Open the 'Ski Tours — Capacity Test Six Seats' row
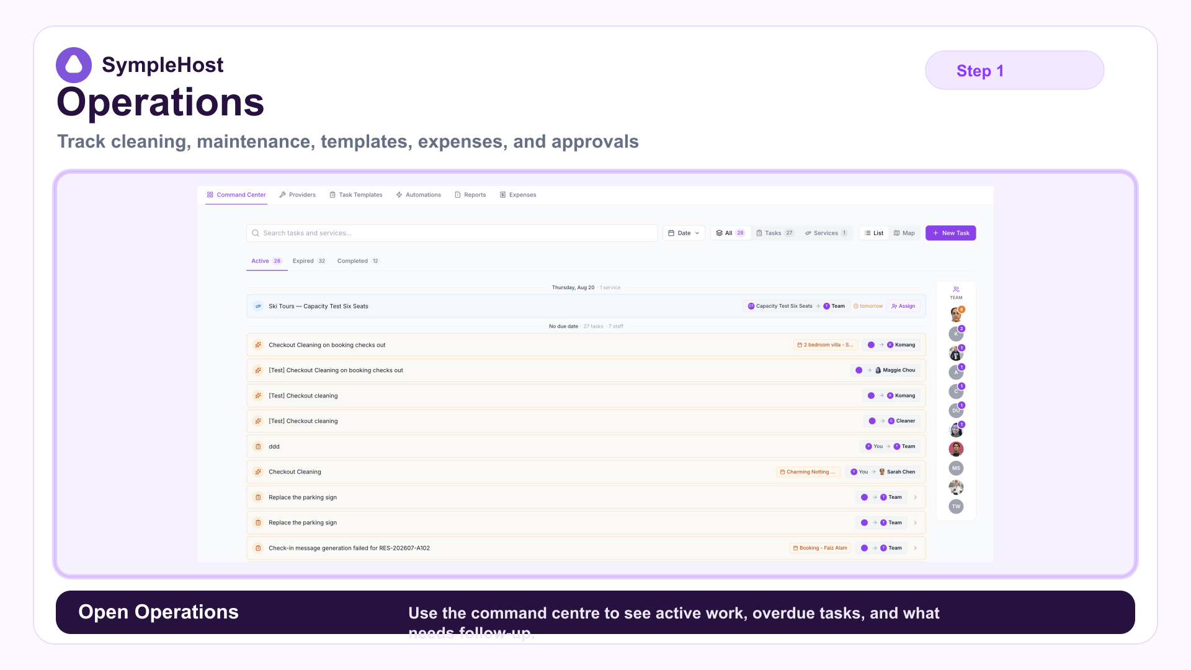Image resolution: width=1191 pixels, height=670 pixels. (x=586, y=306)
